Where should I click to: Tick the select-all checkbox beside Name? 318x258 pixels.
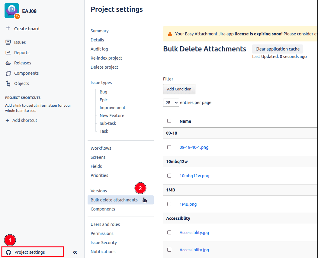169,121
